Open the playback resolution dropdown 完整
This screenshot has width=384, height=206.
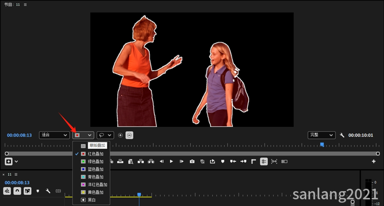321,135
